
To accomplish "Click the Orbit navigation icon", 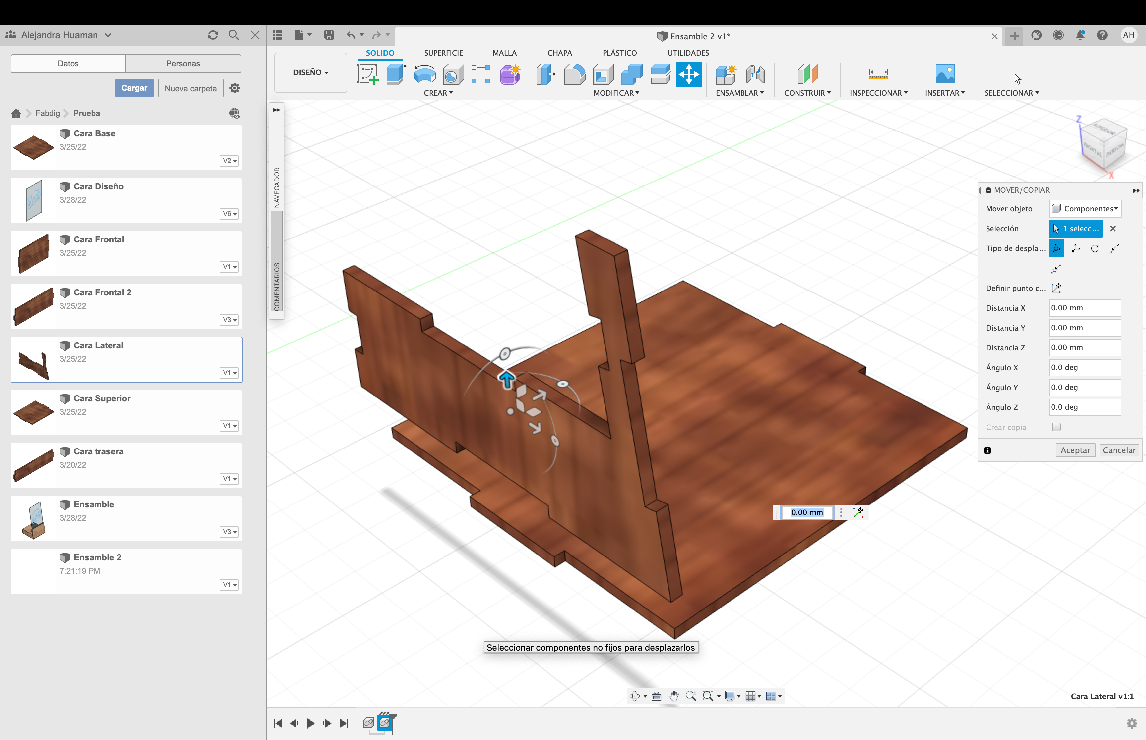I will [635, 696].
